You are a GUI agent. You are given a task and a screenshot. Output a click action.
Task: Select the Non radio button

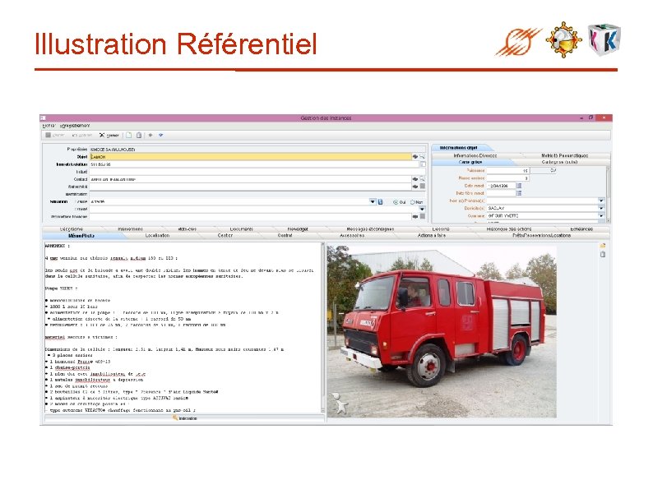(x=412, y=202)
